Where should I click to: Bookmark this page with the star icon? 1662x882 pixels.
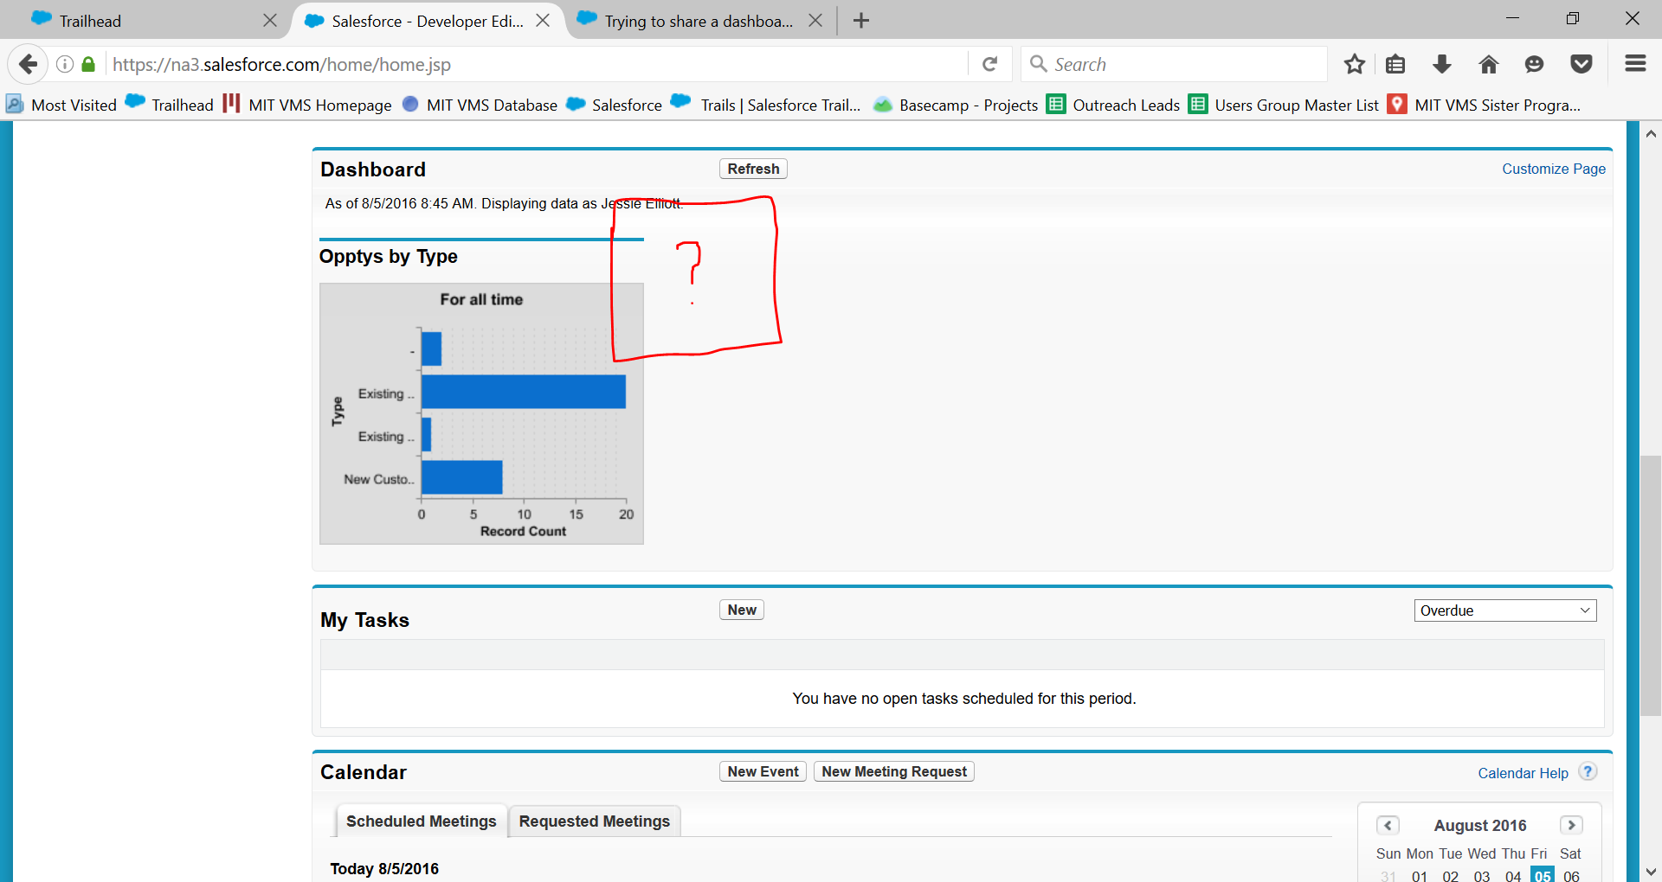(1355, 64)
